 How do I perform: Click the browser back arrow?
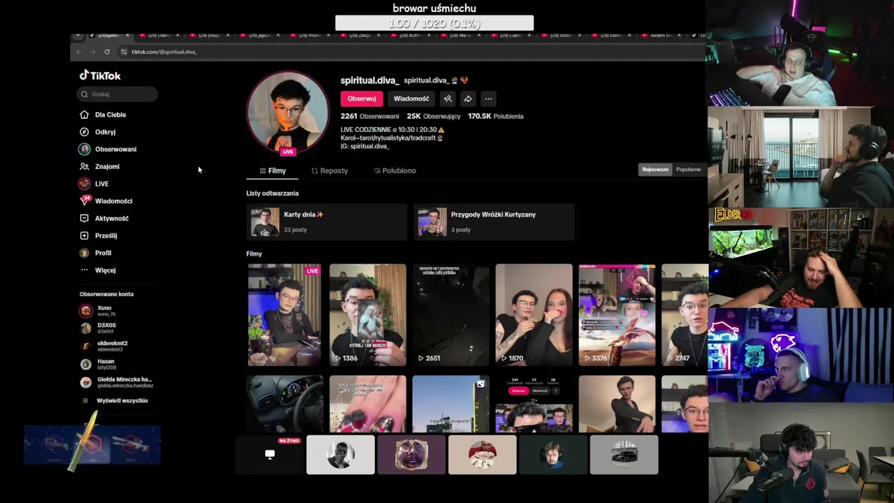[x=79, y=52]
